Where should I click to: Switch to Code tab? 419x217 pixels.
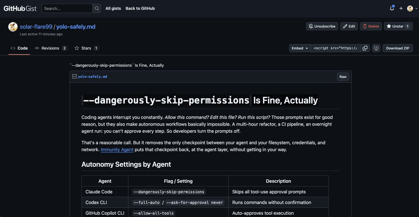[19, 48]
